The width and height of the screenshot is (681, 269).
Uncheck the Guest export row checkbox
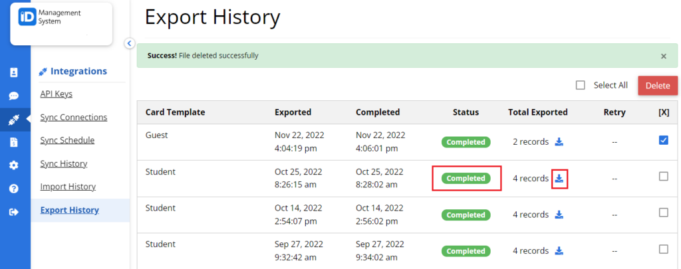coord(663,140)
